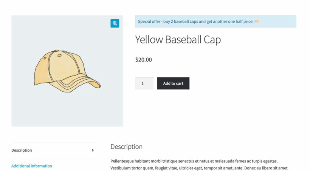The image size is (310, 171).
Task: Click the $20.00 price label
Action: click(x=144, y=60)
